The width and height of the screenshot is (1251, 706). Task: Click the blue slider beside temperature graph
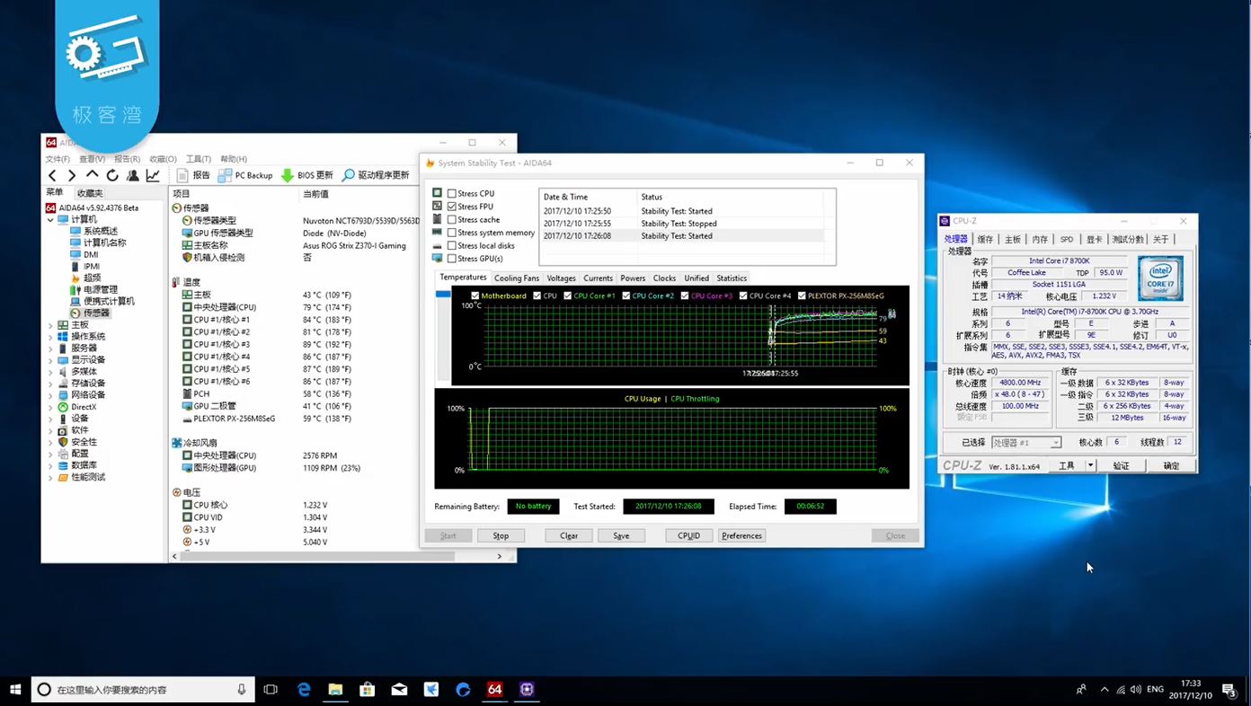(442, 295)
